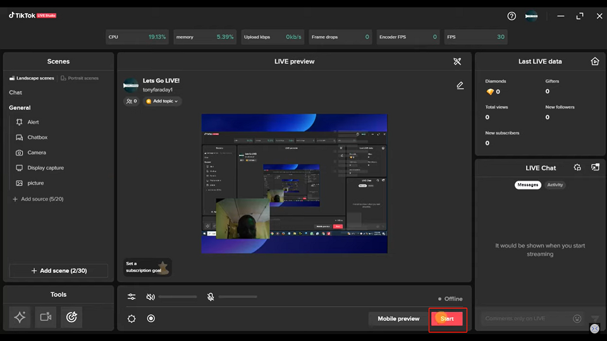The height and width of the screenshot is (341, 607).
Task: Click the memory 5.39% stat
Action: click(x=205, y=37)
